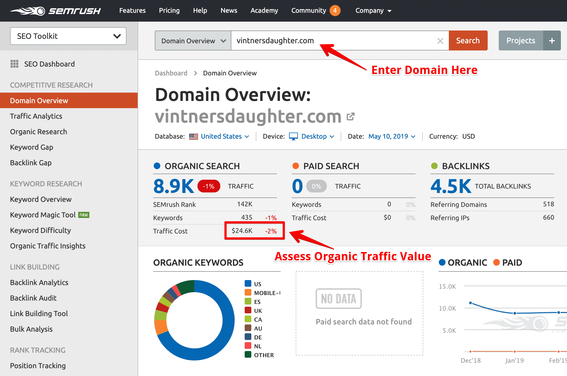Toggle the US legend swatch in Organic Keywords
Screen dimensions: 567x376
(x=248, y=284)
